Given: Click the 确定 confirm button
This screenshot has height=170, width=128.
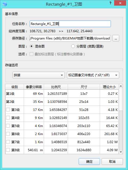Looking at the screenshot, I should 89,162.
